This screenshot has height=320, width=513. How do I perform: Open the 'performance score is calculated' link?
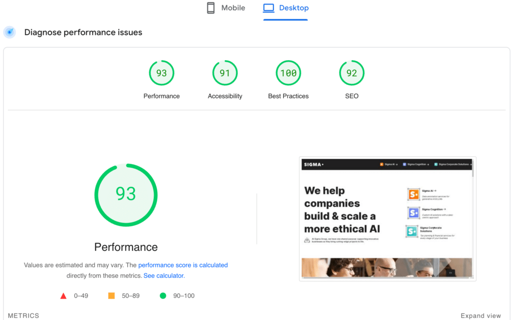tap(183, 265)
